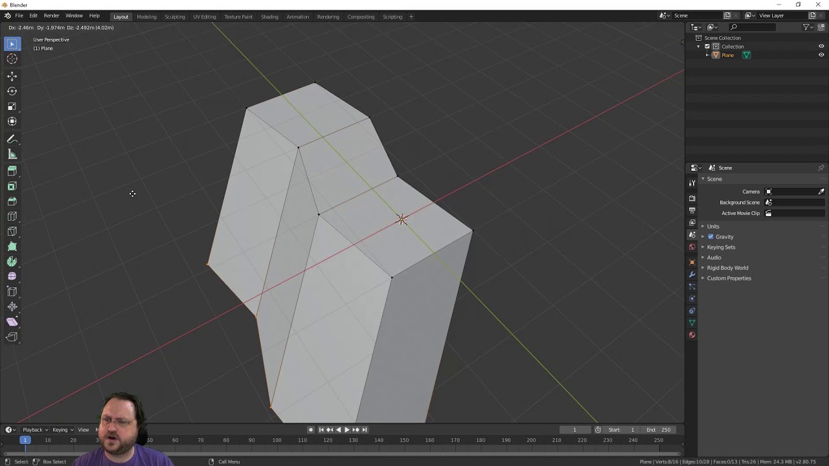Select the Inset Faces tool
This screenshot has width=829, height=466.
click(x=12, y=186)
